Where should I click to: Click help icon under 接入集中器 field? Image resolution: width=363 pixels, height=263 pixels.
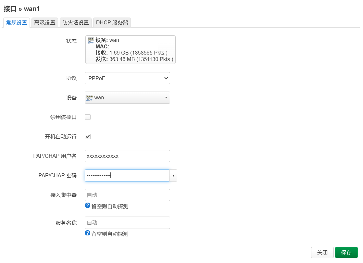(87, 206)
